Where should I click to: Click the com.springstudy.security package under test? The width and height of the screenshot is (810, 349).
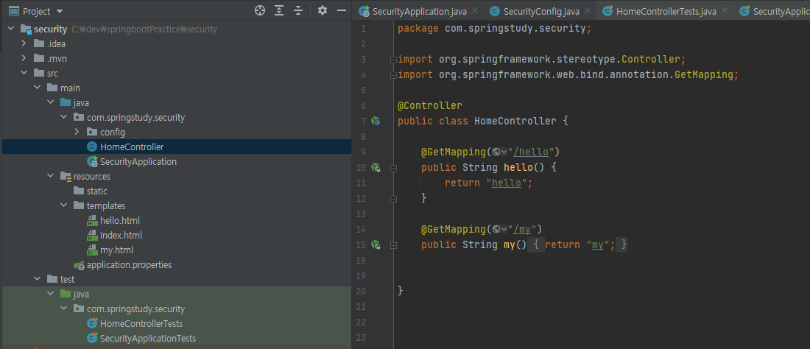click(136, 309)
